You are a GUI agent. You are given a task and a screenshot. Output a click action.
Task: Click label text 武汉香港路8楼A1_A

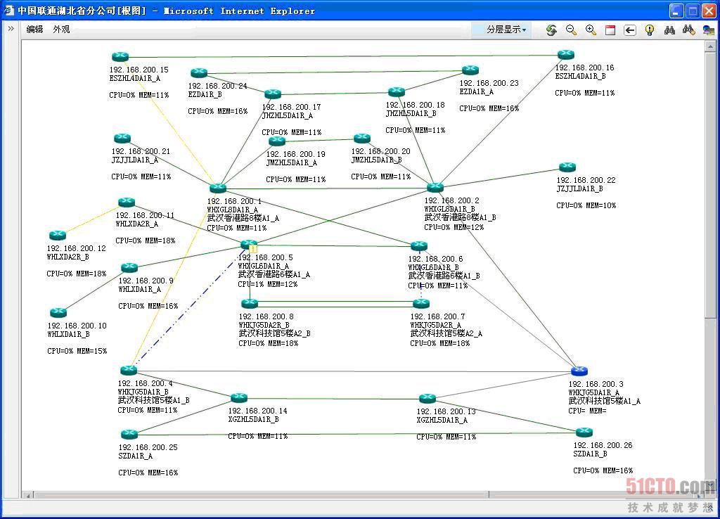click(243, 218)
